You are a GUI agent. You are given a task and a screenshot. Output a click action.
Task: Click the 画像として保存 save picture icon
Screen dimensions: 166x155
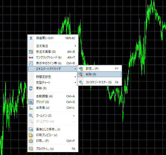(x=31, y=129)
